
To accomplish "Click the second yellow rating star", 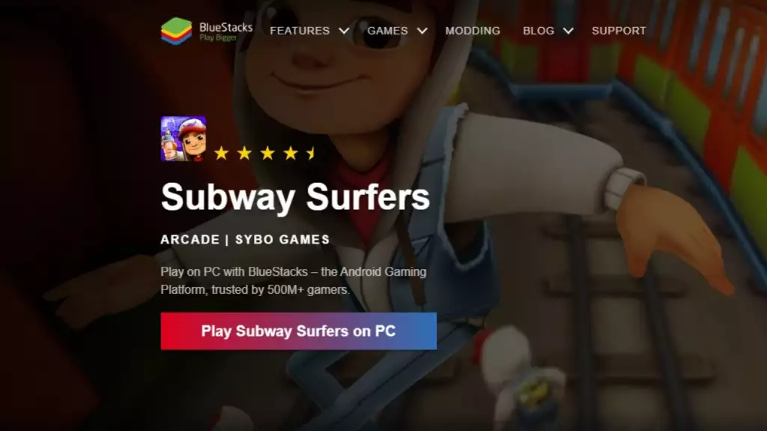I will [245, 154].
